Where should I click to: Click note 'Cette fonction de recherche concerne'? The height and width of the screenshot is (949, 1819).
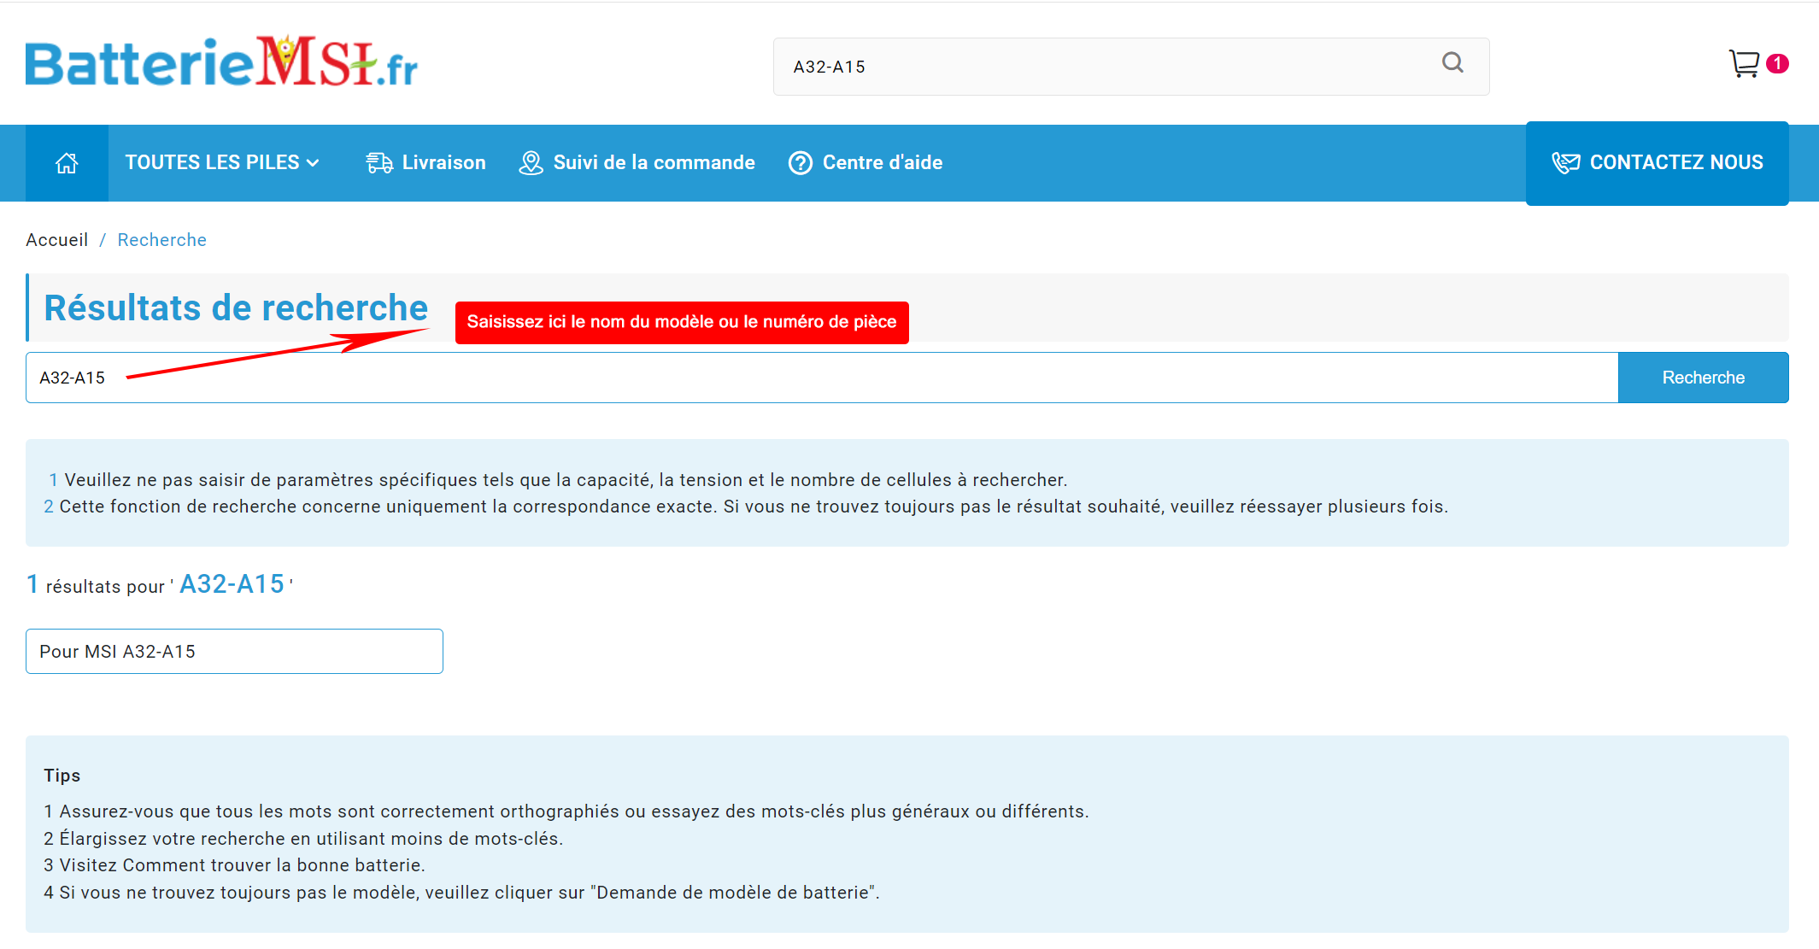(746, 507)
